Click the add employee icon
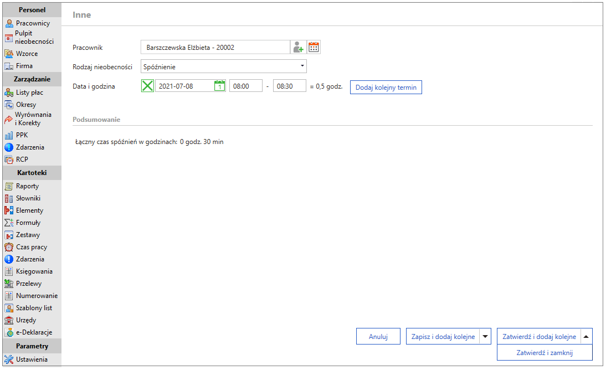The width and height of the screenshot is (606, 370). pyautogui.click(x=299, y=47)
